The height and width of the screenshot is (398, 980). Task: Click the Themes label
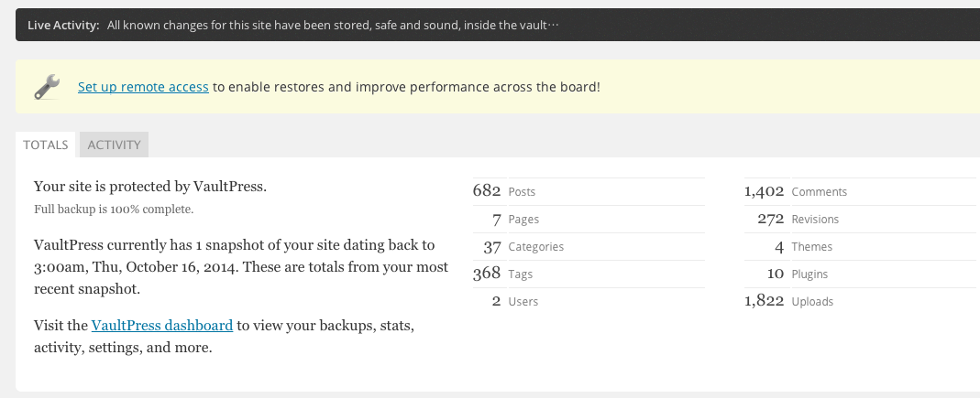812,247
